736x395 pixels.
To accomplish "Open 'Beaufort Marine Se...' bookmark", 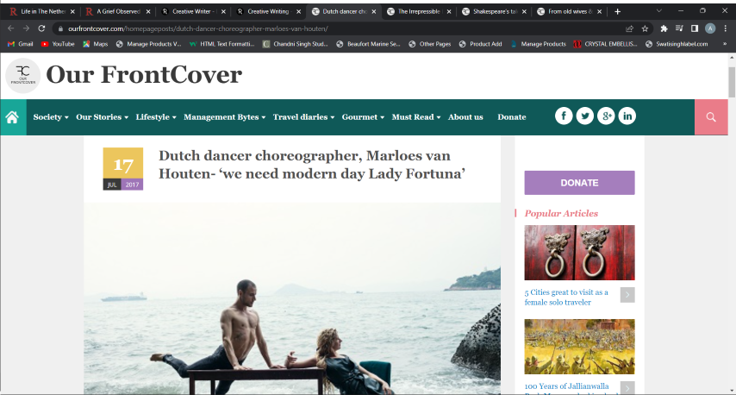I will pyautogui.click(x=369, y=44).
